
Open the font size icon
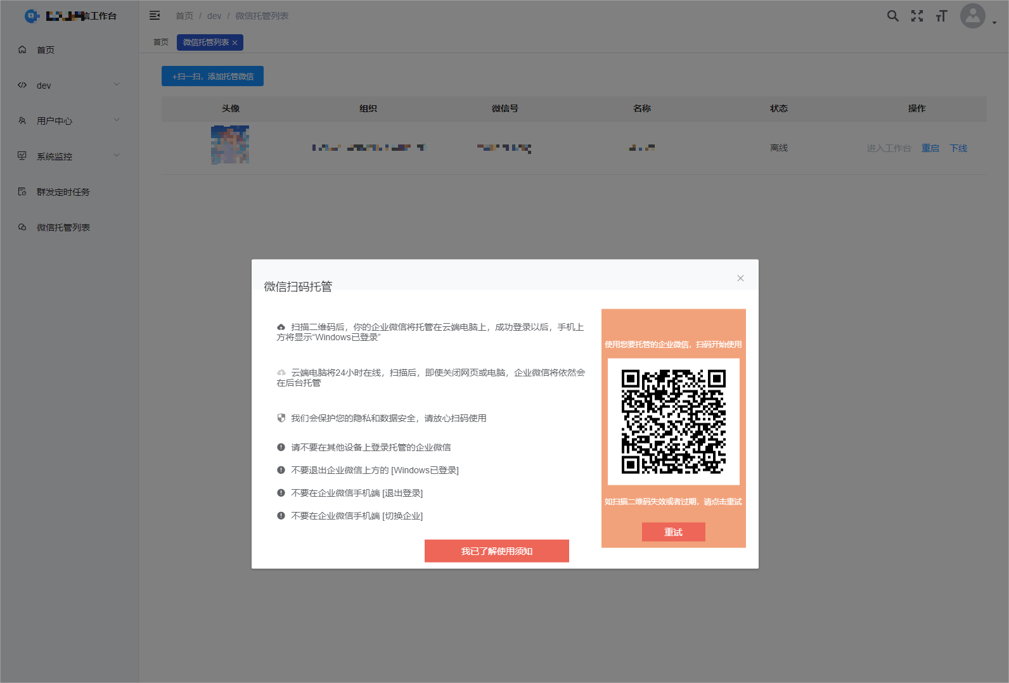942,16
